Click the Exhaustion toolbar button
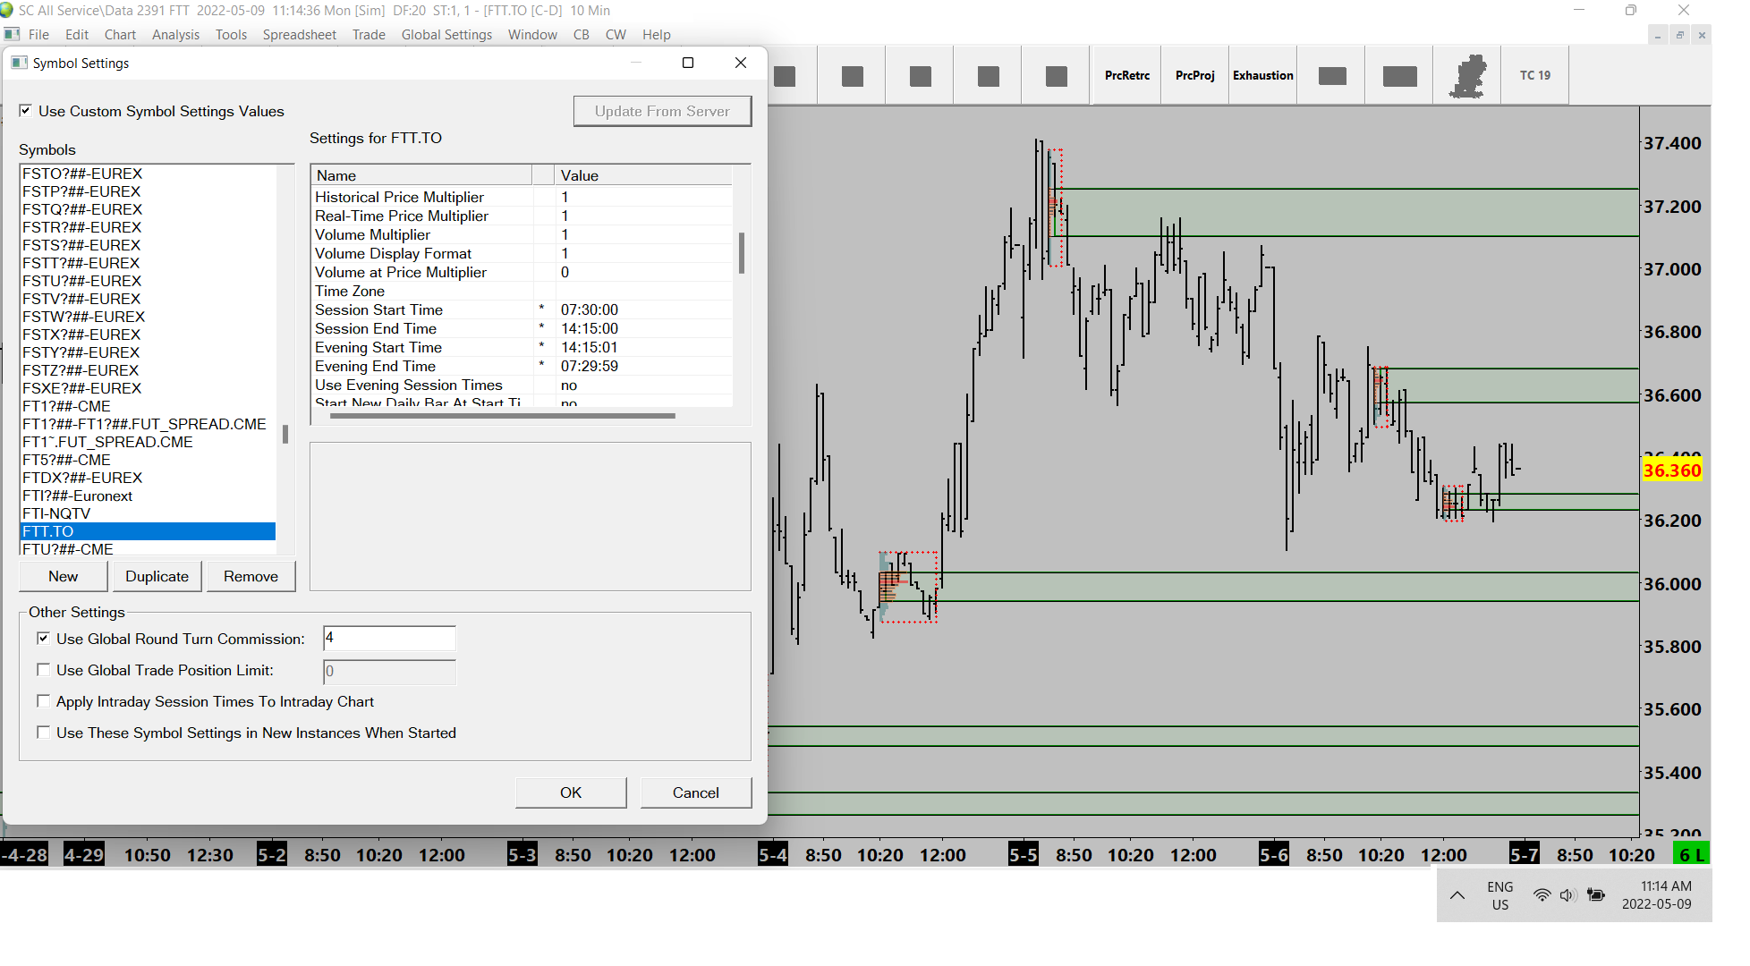 tap(1262, 76)
